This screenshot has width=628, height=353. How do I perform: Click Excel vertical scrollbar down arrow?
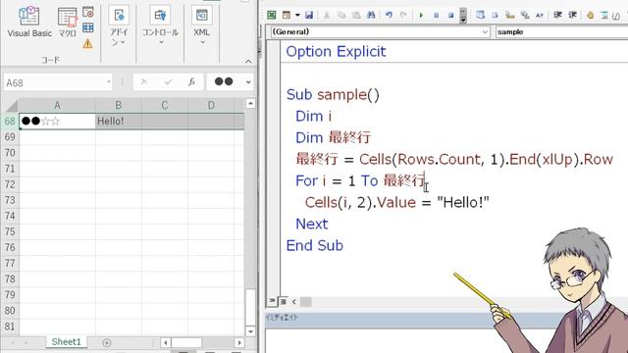(250, 331)
